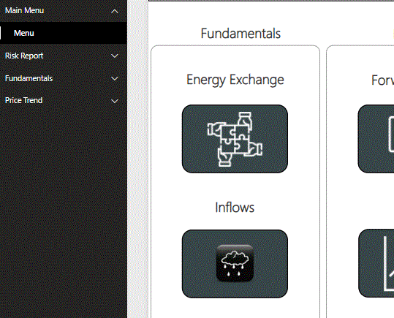The width and height of the screenshot is (394, 318).
Task: Click the Fundamentals heading above the card
Action: 240,34
